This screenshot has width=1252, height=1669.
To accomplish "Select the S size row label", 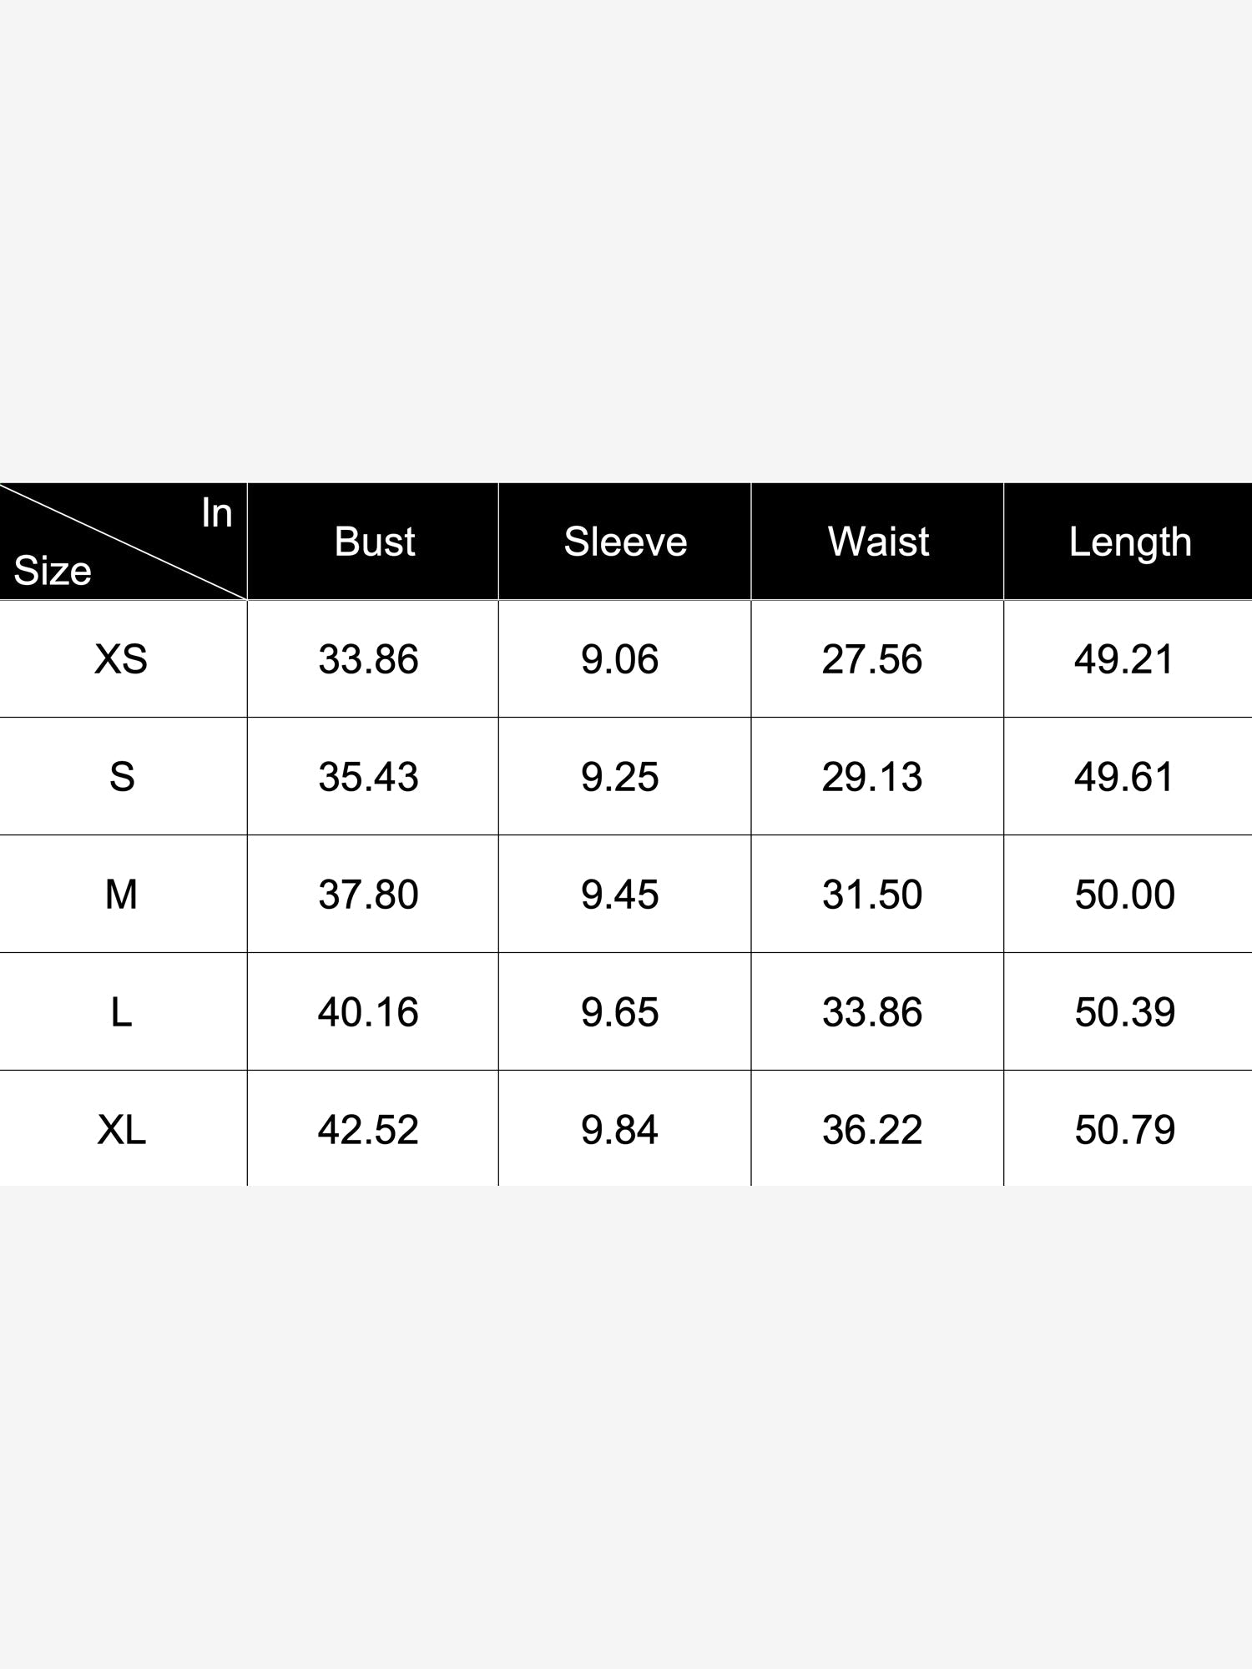I will tap(122, 777).
